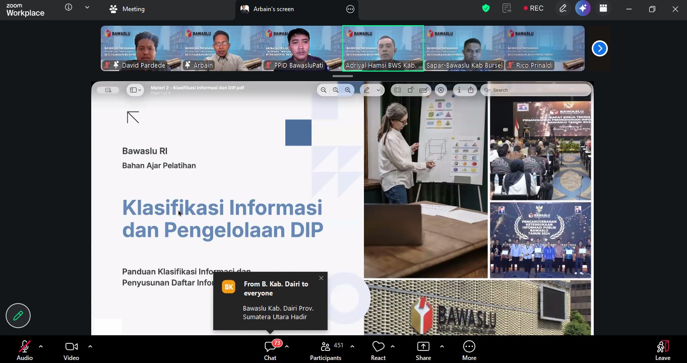Expand audio settings caret
Image resolution: width=687 pixels, height=363 pixels.
click(41, 346)
